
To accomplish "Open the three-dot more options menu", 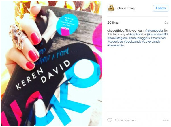I will 166,120.
